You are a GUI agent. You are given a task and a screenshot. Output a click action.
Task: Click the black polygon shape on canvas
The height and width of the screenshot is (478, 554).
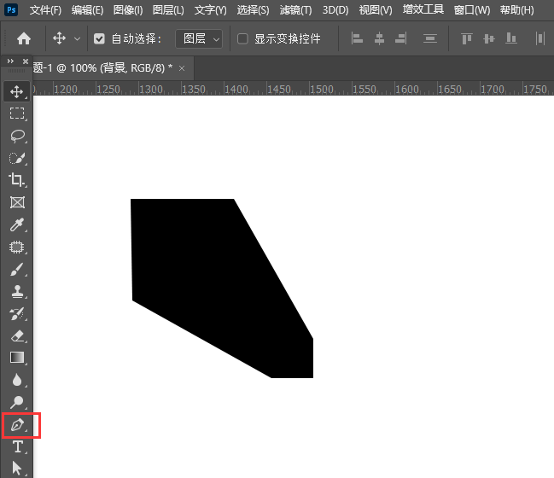pyautogui.click(x=213, y=282)
